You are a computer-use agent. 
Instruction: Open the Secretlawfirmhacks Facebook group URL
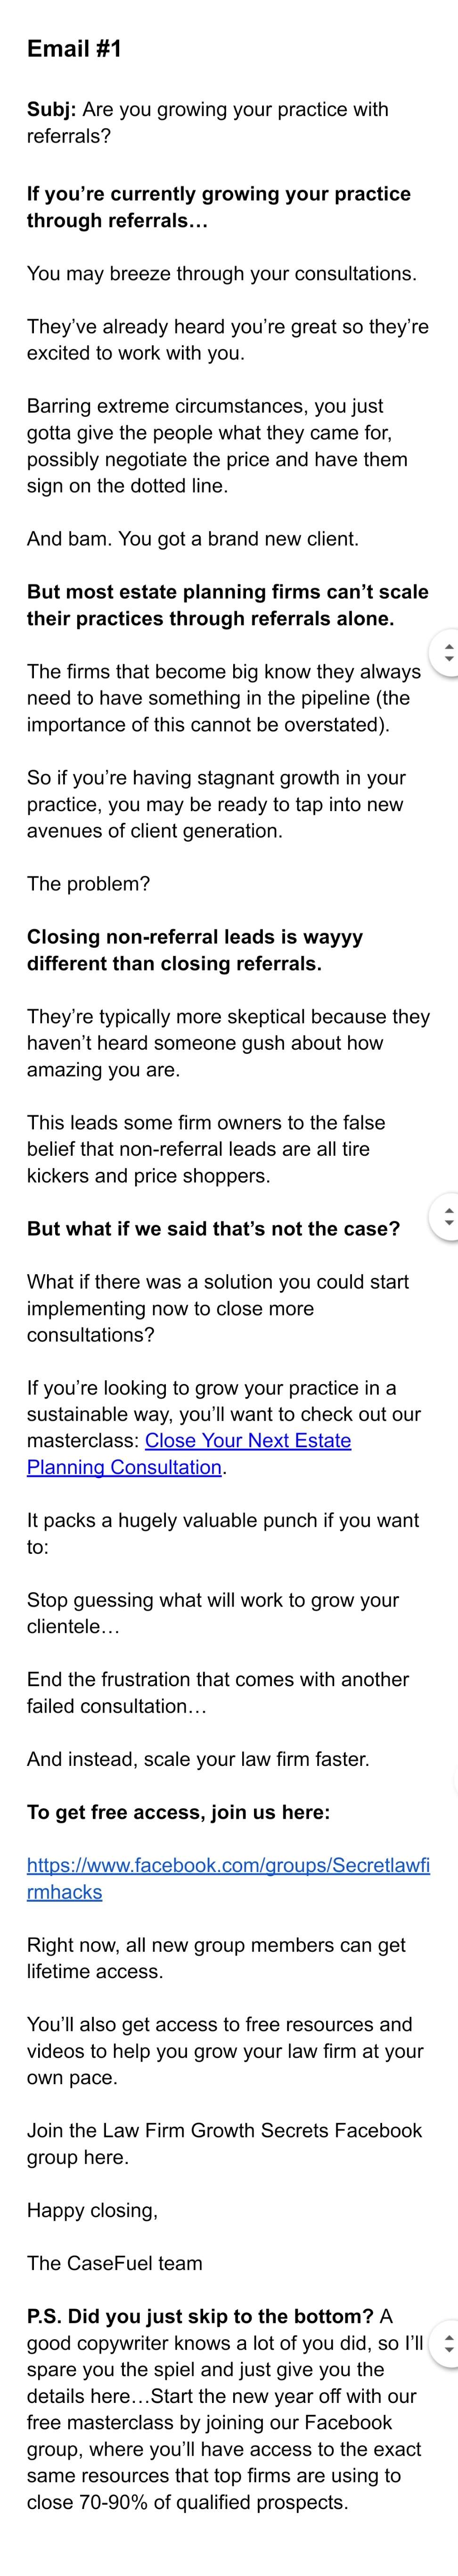[x=228, y=1866]
